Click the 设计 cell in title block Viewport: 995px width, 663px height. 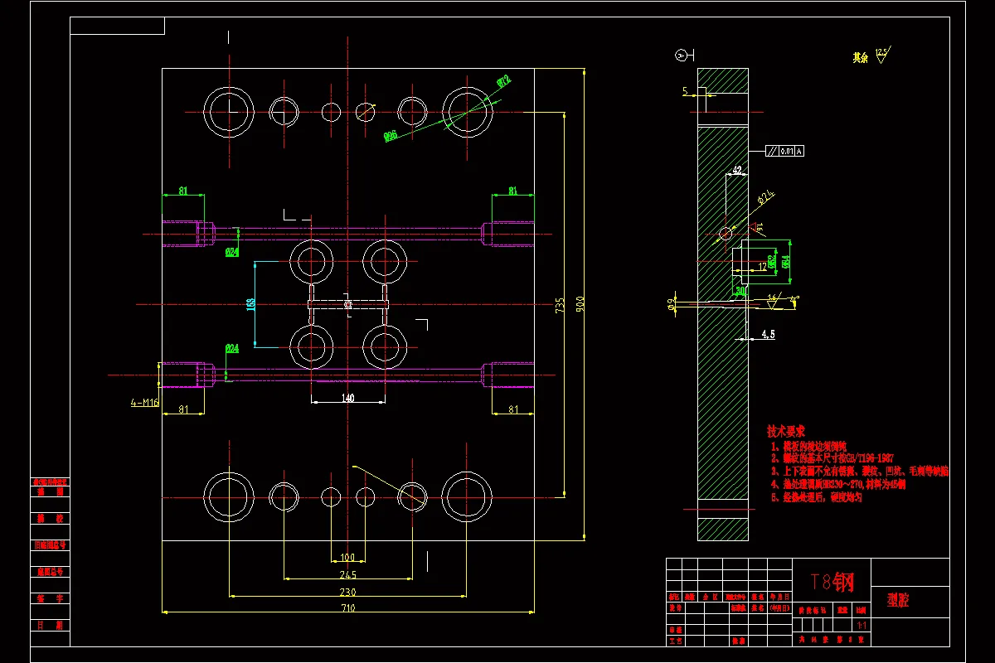click(x=675, y=607)
